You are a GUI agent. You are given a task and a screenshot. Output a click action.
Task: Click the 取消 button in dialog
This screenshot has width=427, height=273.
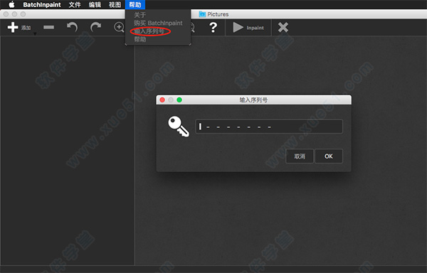point(300,156)
